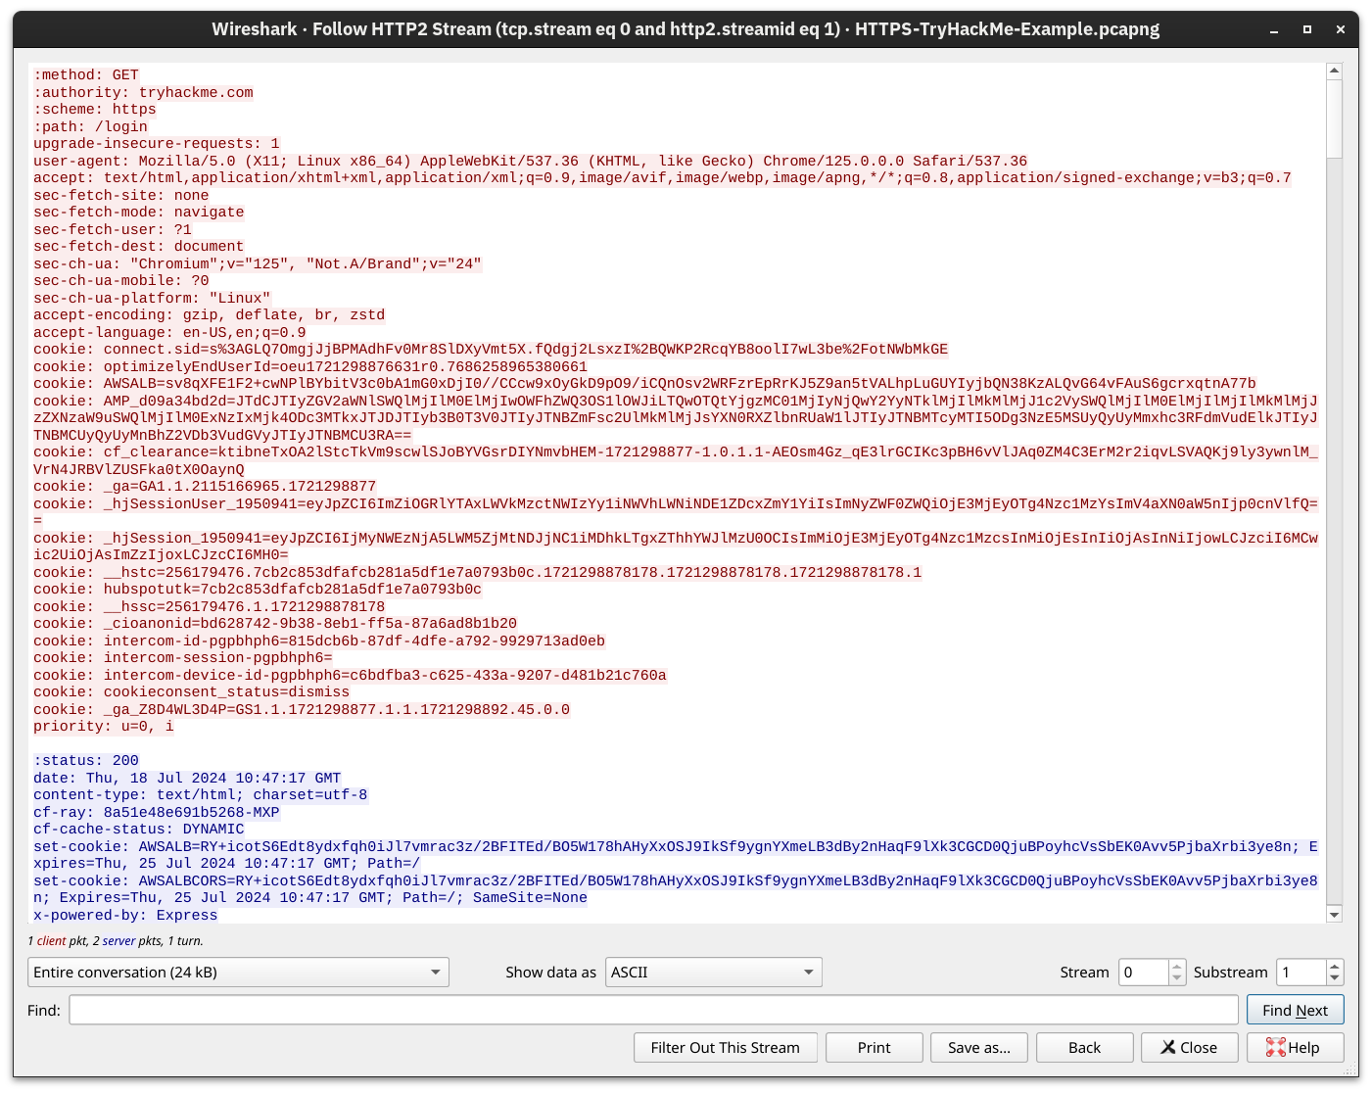The image size is (1372, 1093).
Task: Click inside the Find text field
Action: pyautogui.click(x=651, y=1010)
